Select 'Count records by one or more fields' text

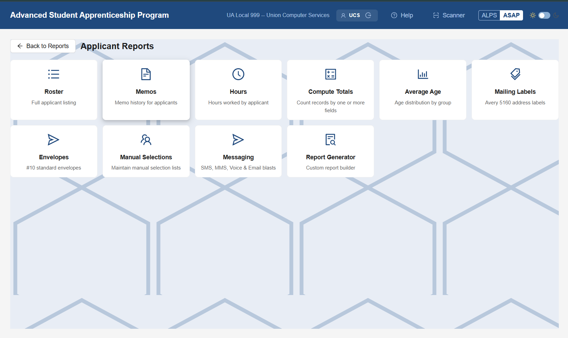click(331, 106)
